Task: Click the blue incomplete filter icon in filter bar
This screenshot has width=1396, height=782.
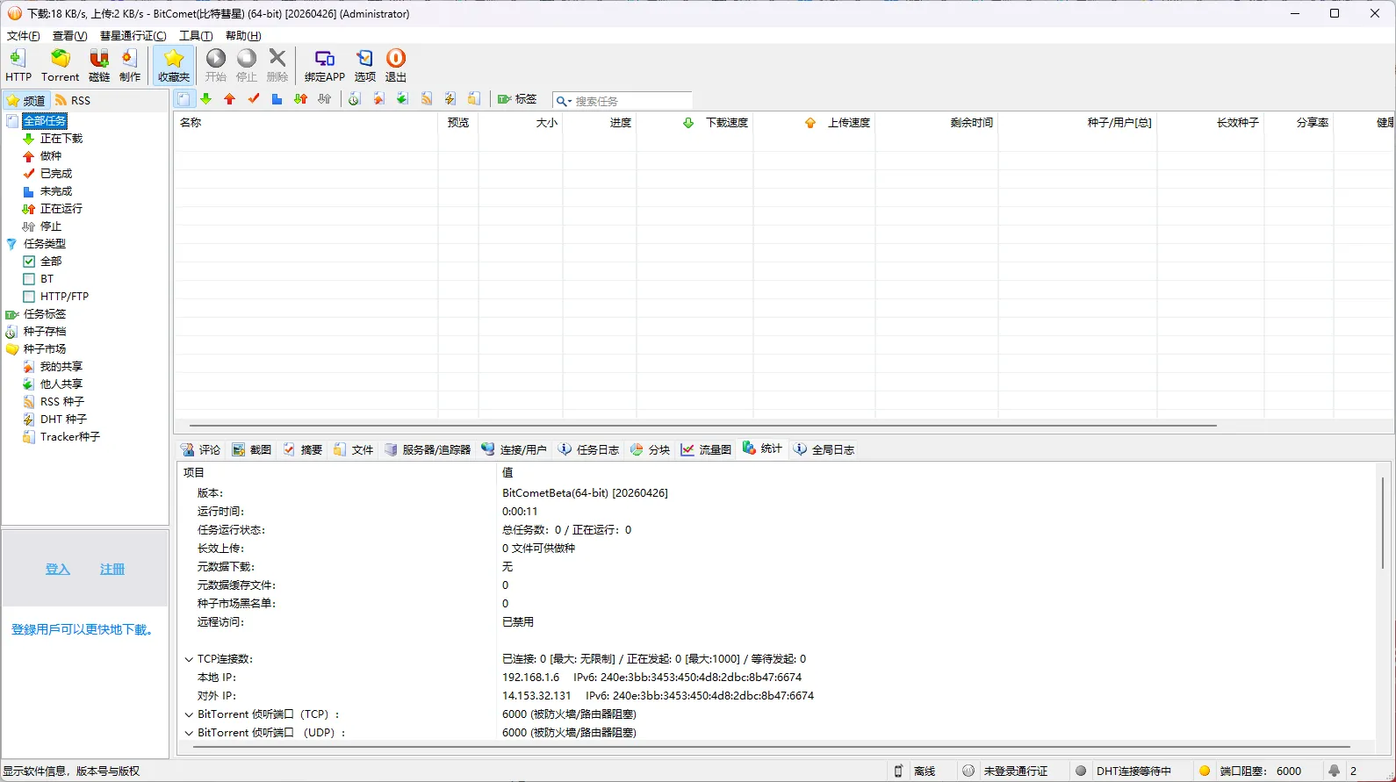Action: coord(277,99)
